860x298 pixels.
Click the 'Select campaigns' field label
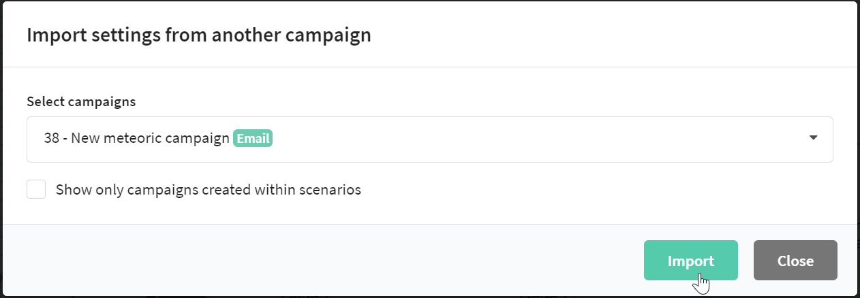pyautogui.click(x=81, y=101)
